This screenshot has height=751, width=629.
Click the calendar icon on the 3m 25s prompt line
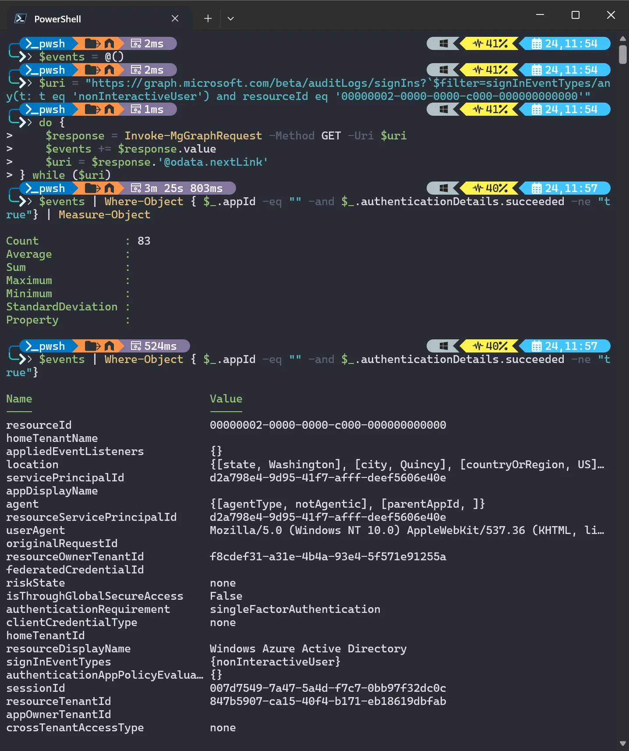click(536, 189)
